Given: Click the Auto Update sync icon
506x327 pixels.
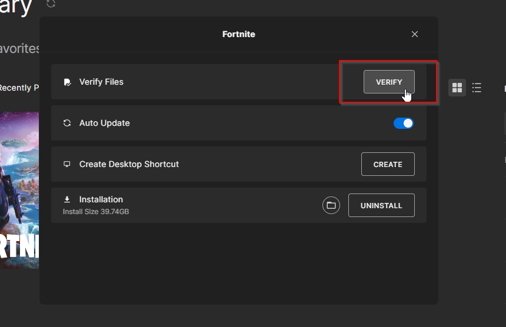Looking at the screenshot, I should pos(67,123).
